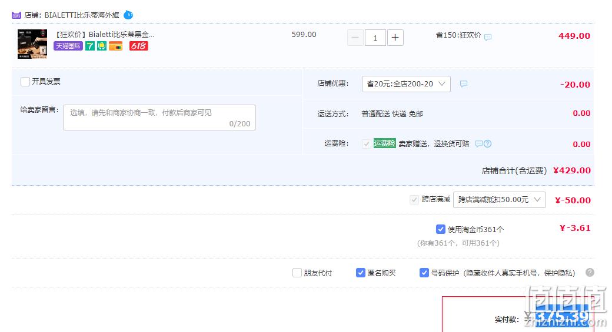
Task: Click the gray help icon for 号码保护
Action: point(590,273)
